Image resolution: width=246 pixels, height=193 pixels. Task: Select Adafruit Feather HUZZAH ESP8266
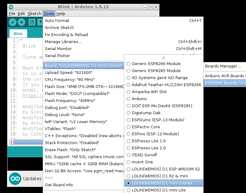(164, 85)
